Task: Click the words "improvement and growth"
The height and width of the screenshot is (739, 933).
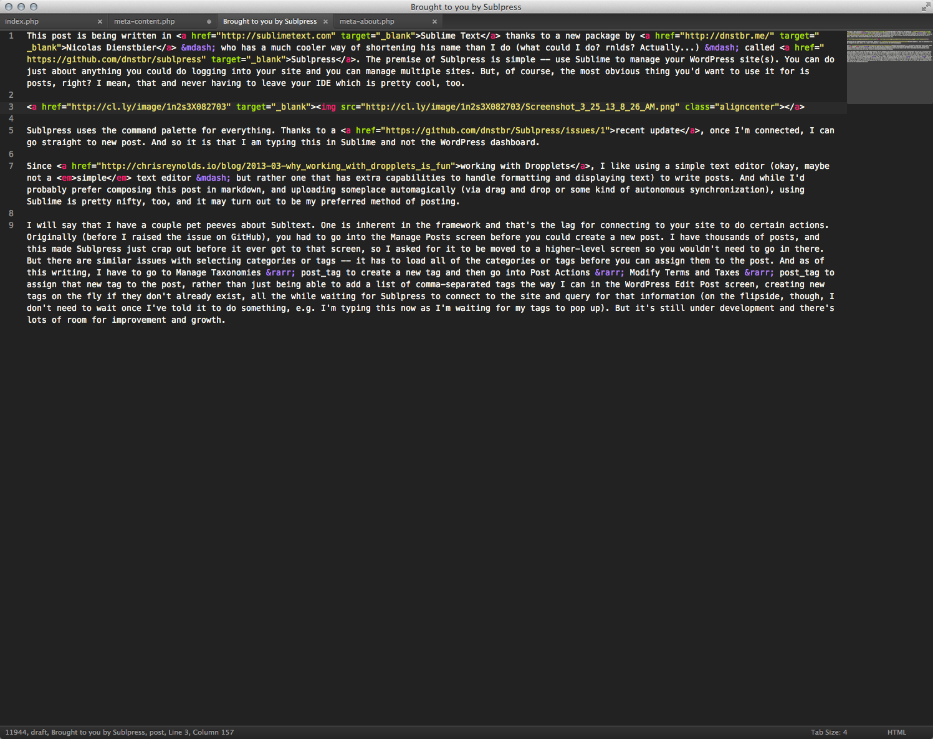Action: coord(166,320)
